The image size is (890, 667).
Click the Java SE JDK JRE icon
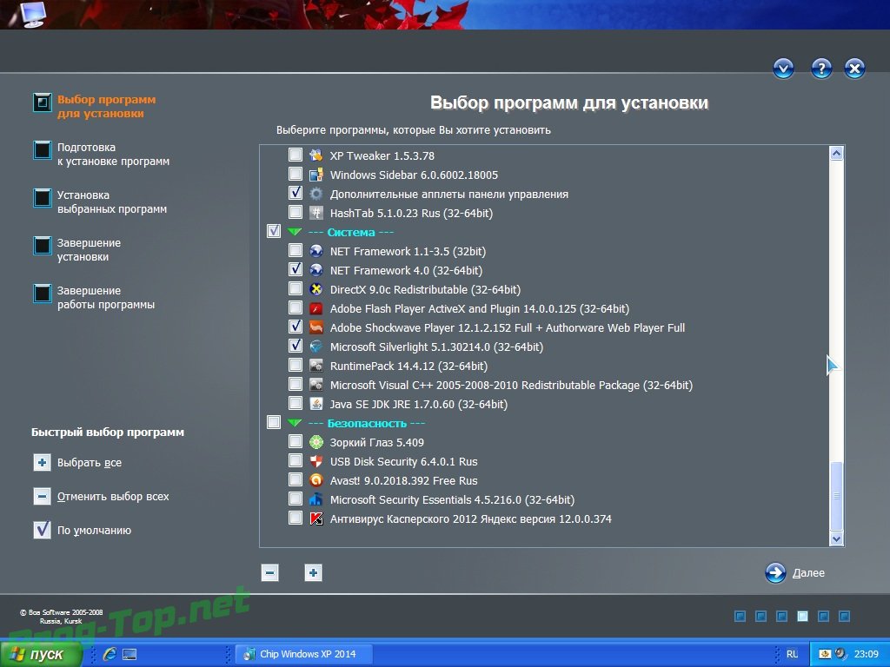[x=316, y=404]
